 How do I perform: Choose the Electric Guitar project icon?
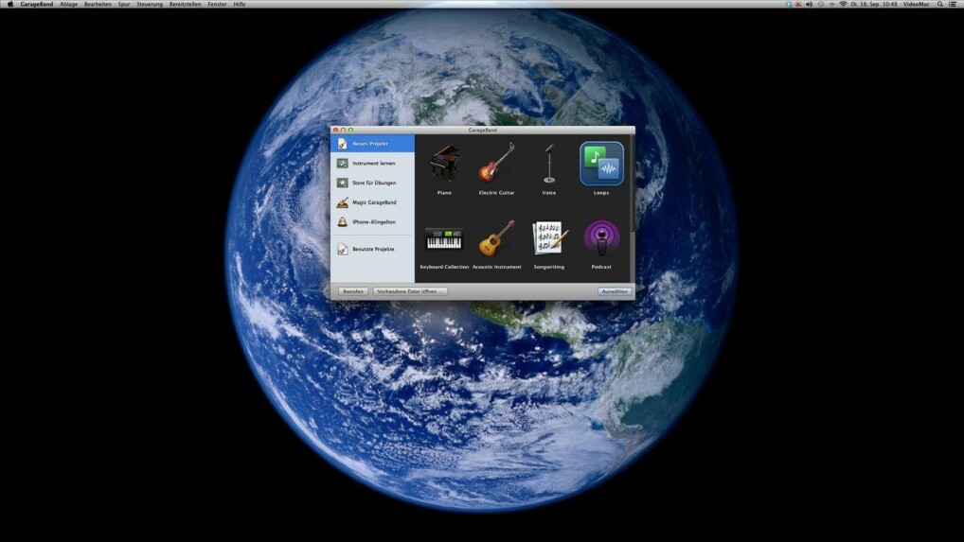(496, 165)
